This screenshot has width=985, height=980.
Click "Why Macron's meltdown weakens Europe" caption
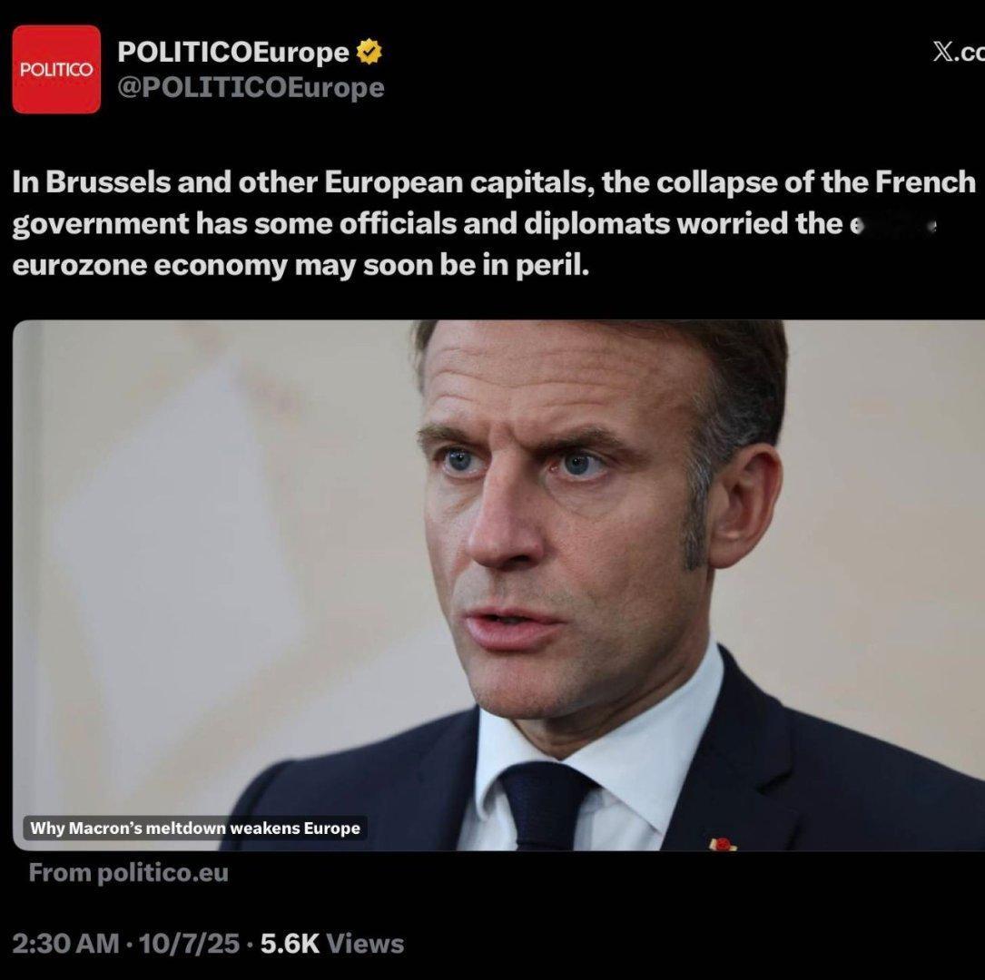coord(195,828)
